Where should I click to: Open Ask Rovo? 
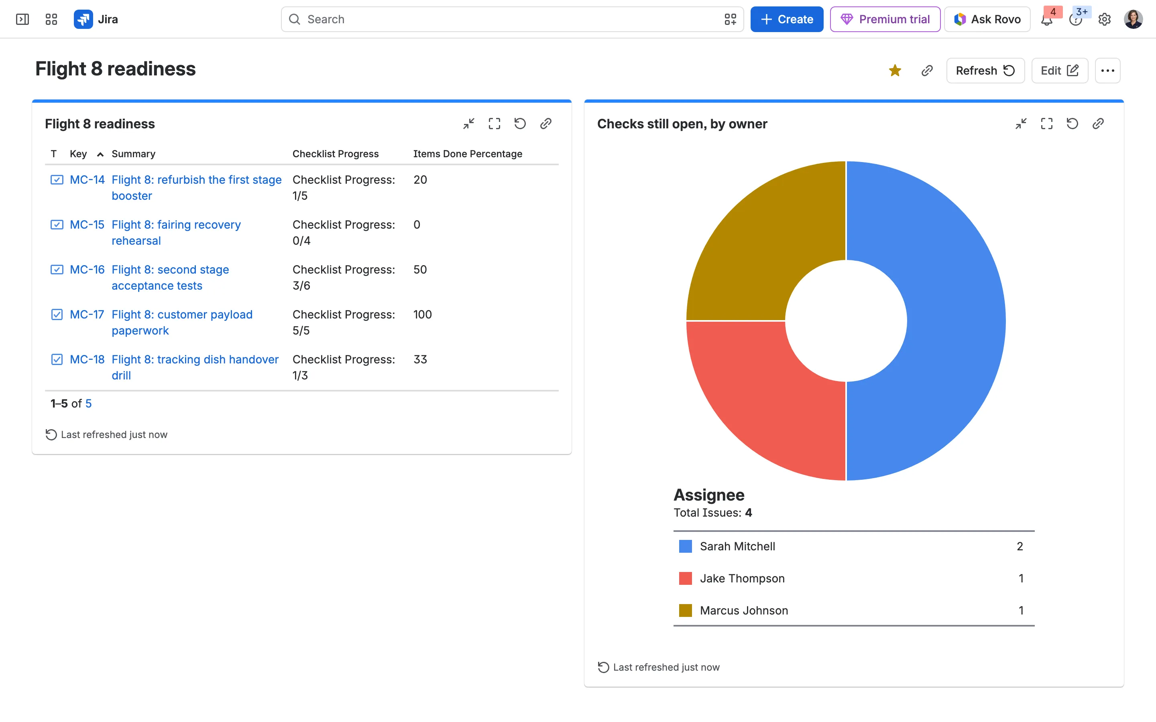pyautogui.click(x=987, y=19)
